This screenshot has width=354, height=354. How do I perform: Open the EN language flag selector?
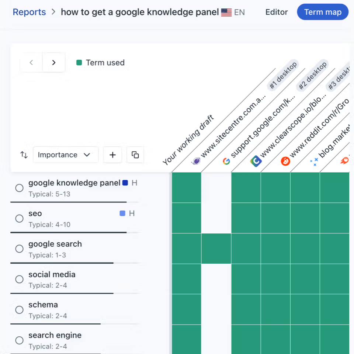[233, 12]
